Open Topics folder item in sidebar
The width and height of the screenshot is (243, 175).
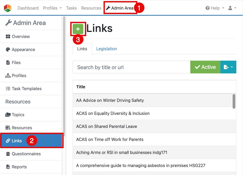click(18, 115)
